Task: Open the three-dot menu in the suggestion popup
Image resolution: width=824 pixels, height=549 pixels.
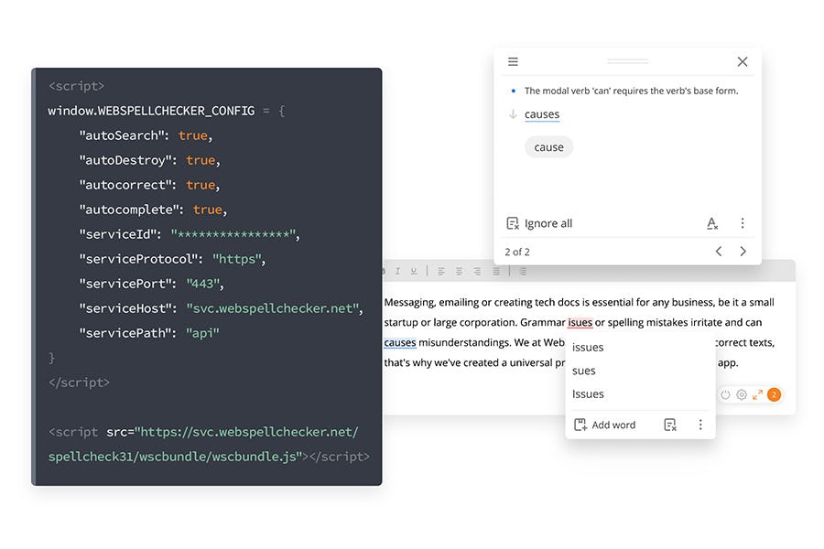Action: (x=700, y=425)
